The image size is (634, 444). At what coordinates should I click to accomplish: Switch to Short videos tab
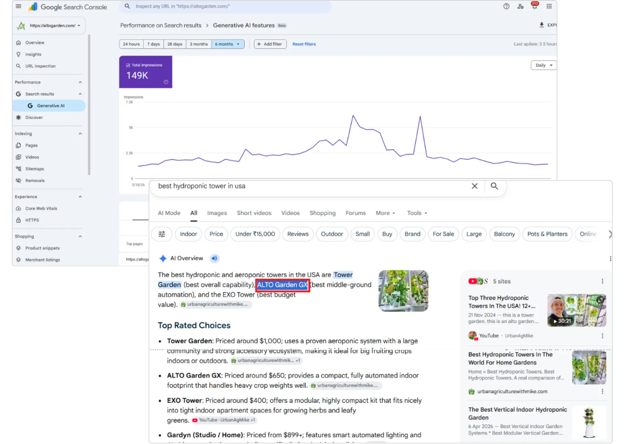click(x=254, y=213)
